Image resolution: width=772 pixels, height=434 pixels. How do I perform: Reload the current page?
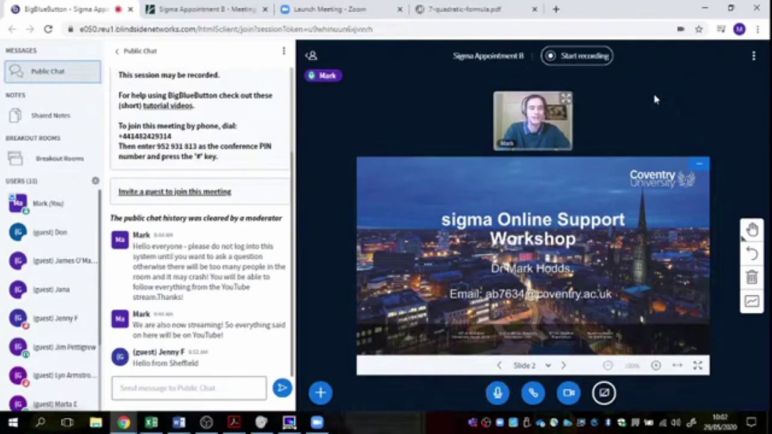click(x=48, y=29)
